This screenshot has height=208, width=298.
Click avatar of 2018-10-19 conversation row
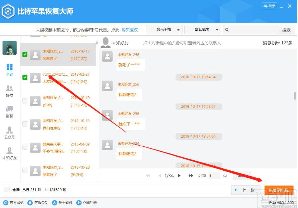pyautogui.click(x=35, y=101)
